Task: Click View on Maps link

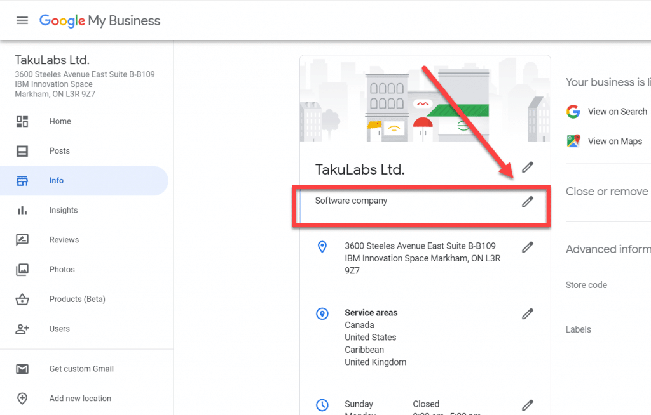Action: 615,142
